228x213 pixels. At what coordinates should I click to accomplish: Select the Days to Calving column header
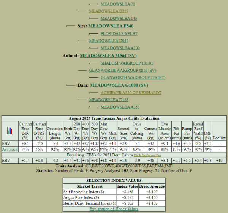(x=137, y=131)
